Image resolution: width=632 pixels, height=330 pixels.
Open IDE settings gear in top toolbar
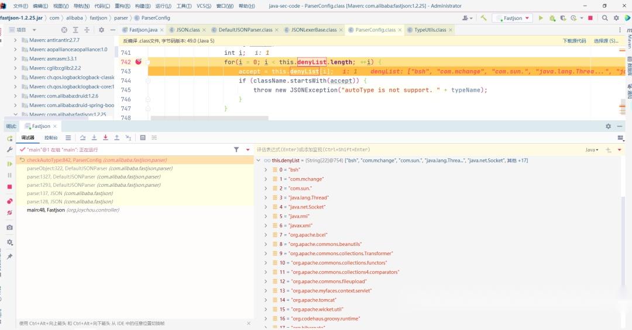pyautogui.click(x=616, y=18)
